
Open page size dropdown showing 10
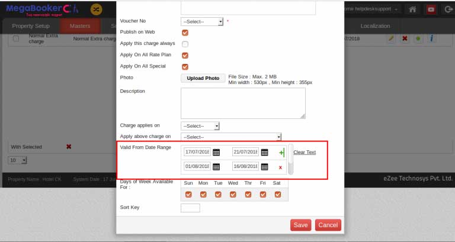point(17,160)
